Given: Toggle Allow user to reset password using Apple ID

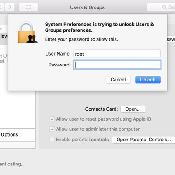Looking at the screenshot, I should tap(52, 119).
